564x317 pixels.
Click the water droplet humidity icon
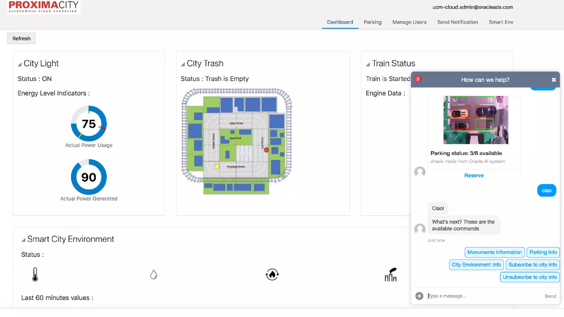point(153,274)
